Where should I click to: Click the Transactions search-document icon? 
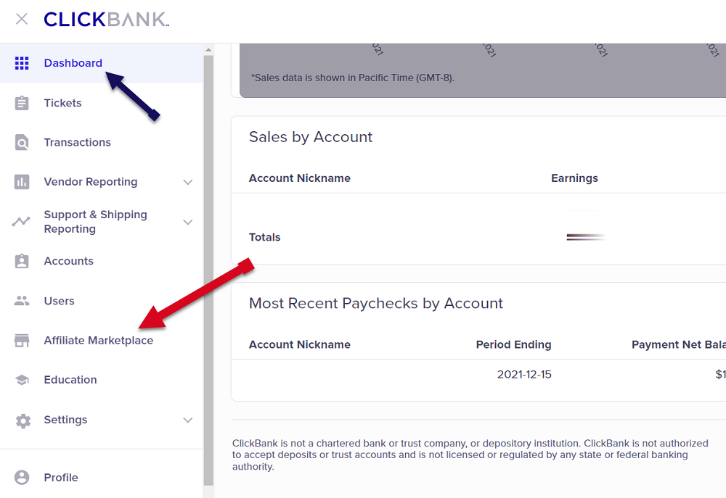[x=22, y=142]
